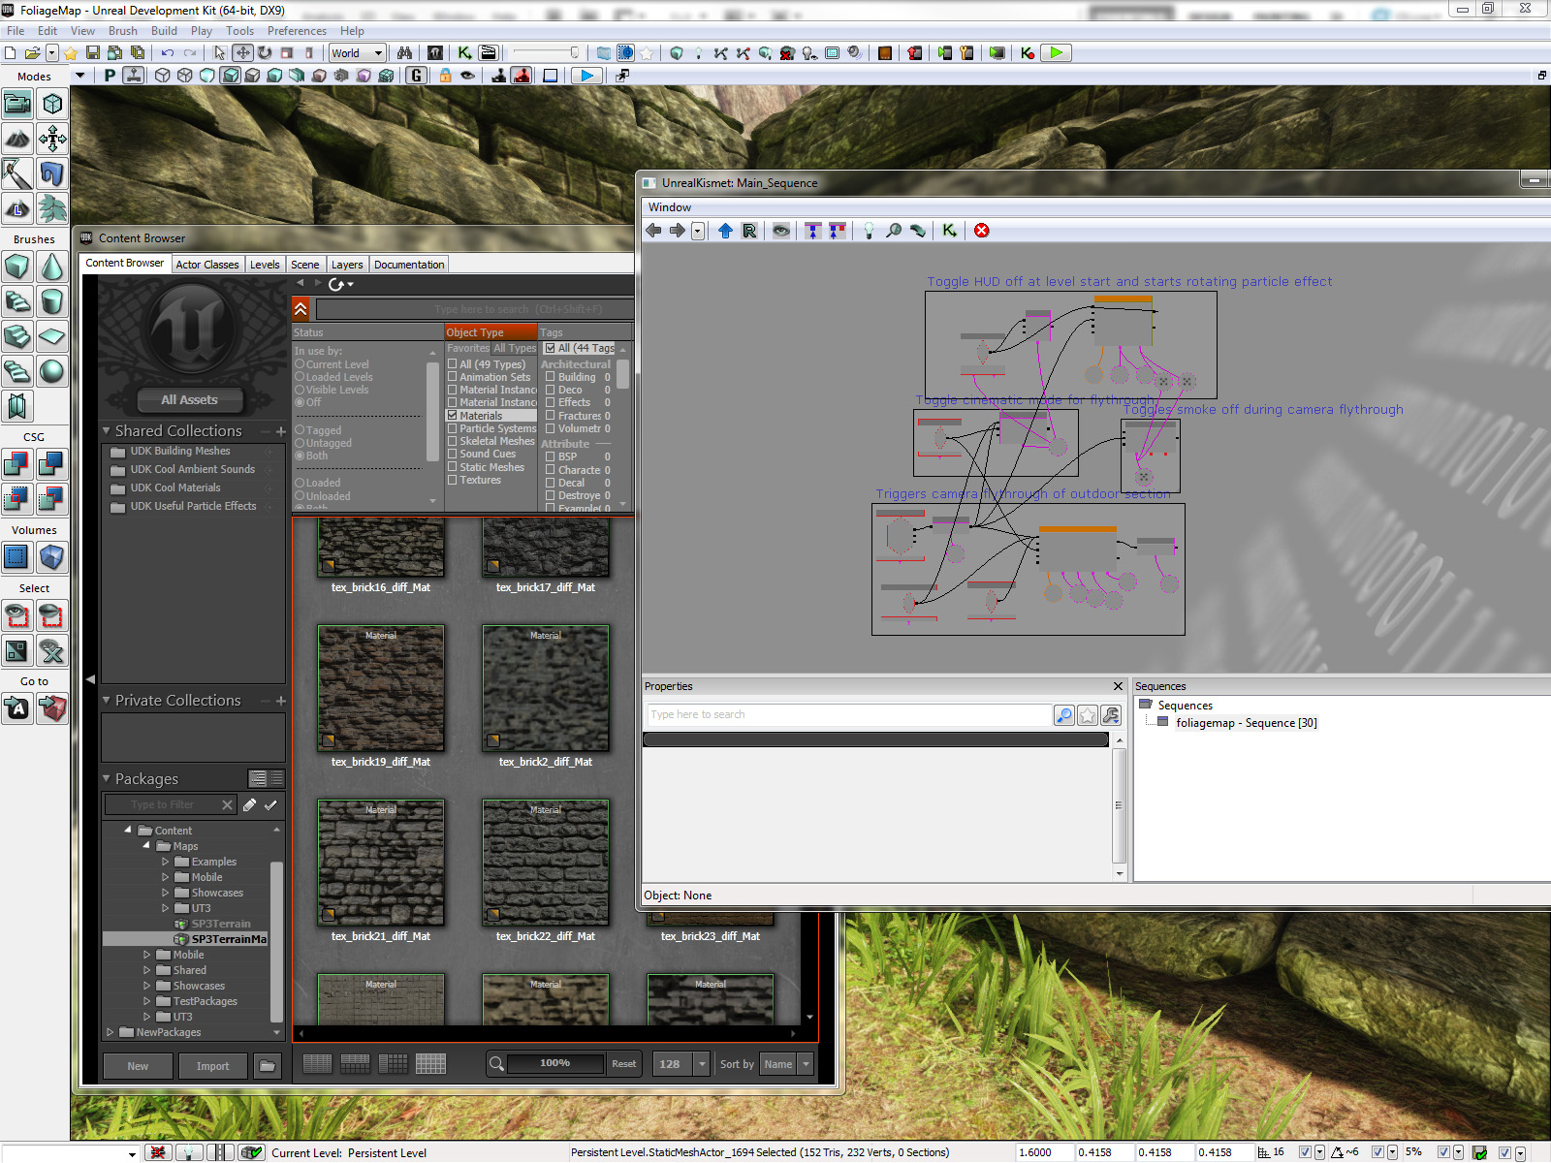Select the Cube brush builder
Screen dimensions: 1551x1163
point(17,267)
